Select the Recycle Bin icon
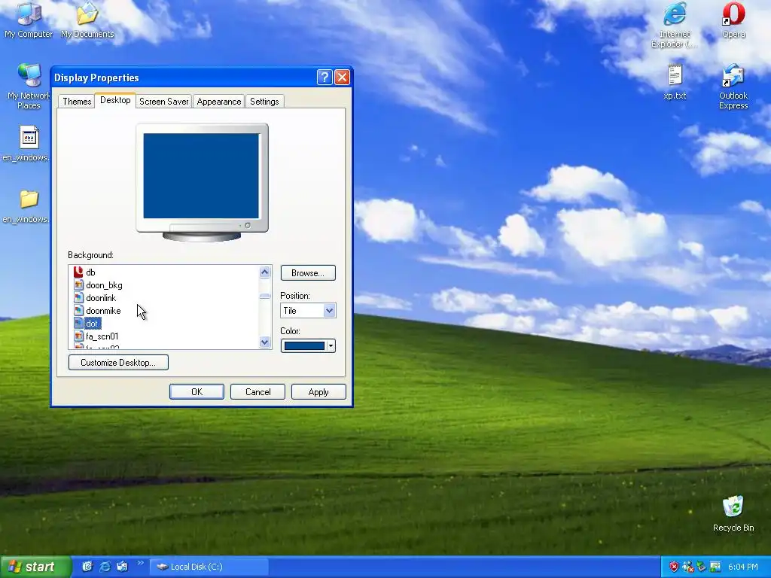Screen dimensions: 771x578 coord(733,513)
